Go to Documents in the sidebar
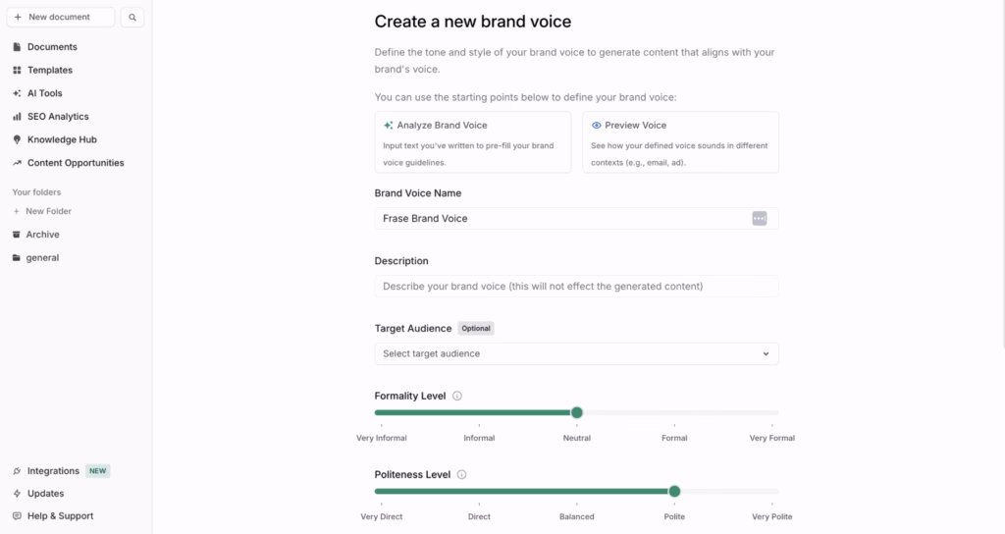The image size is (1005, 534). tap(51, 47)
